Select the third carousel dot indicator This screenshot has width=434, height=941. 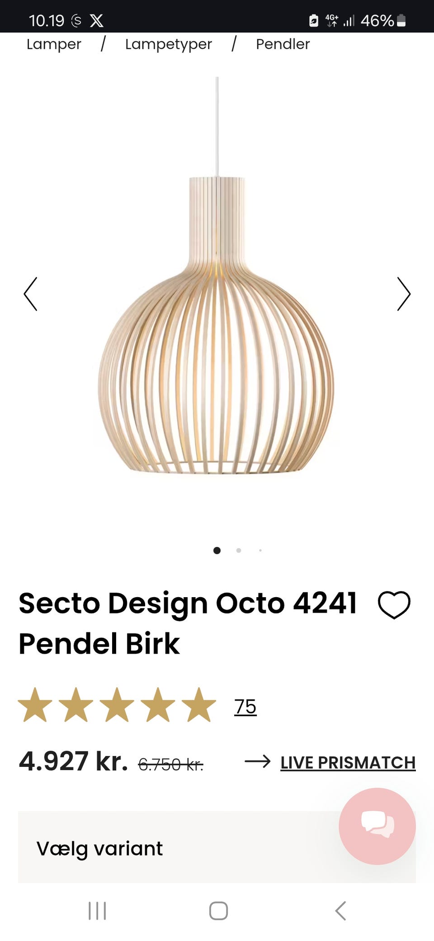260,550
